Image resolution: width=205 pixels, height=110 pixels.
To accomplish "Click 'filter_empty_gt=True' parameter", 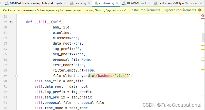I will [73, 70].
